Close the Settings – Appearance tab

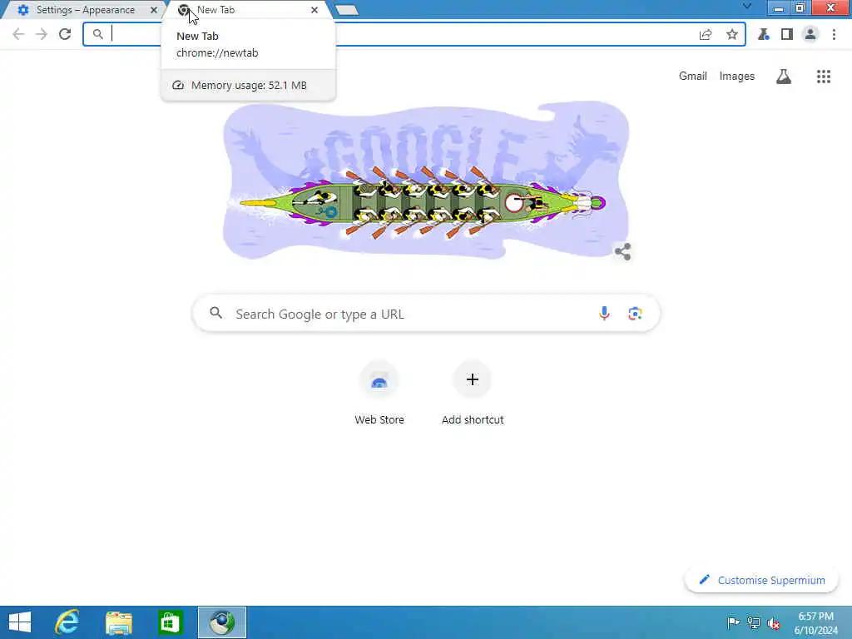[x=154, y=10]
